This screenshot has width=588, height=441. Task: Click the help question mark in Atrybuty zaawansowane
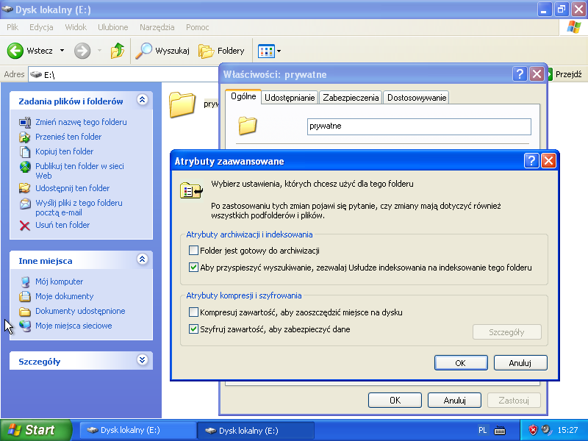[532, 161]
